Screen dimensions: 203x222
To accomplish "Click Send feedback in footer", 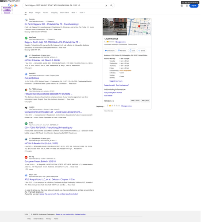I will (38, 219).
